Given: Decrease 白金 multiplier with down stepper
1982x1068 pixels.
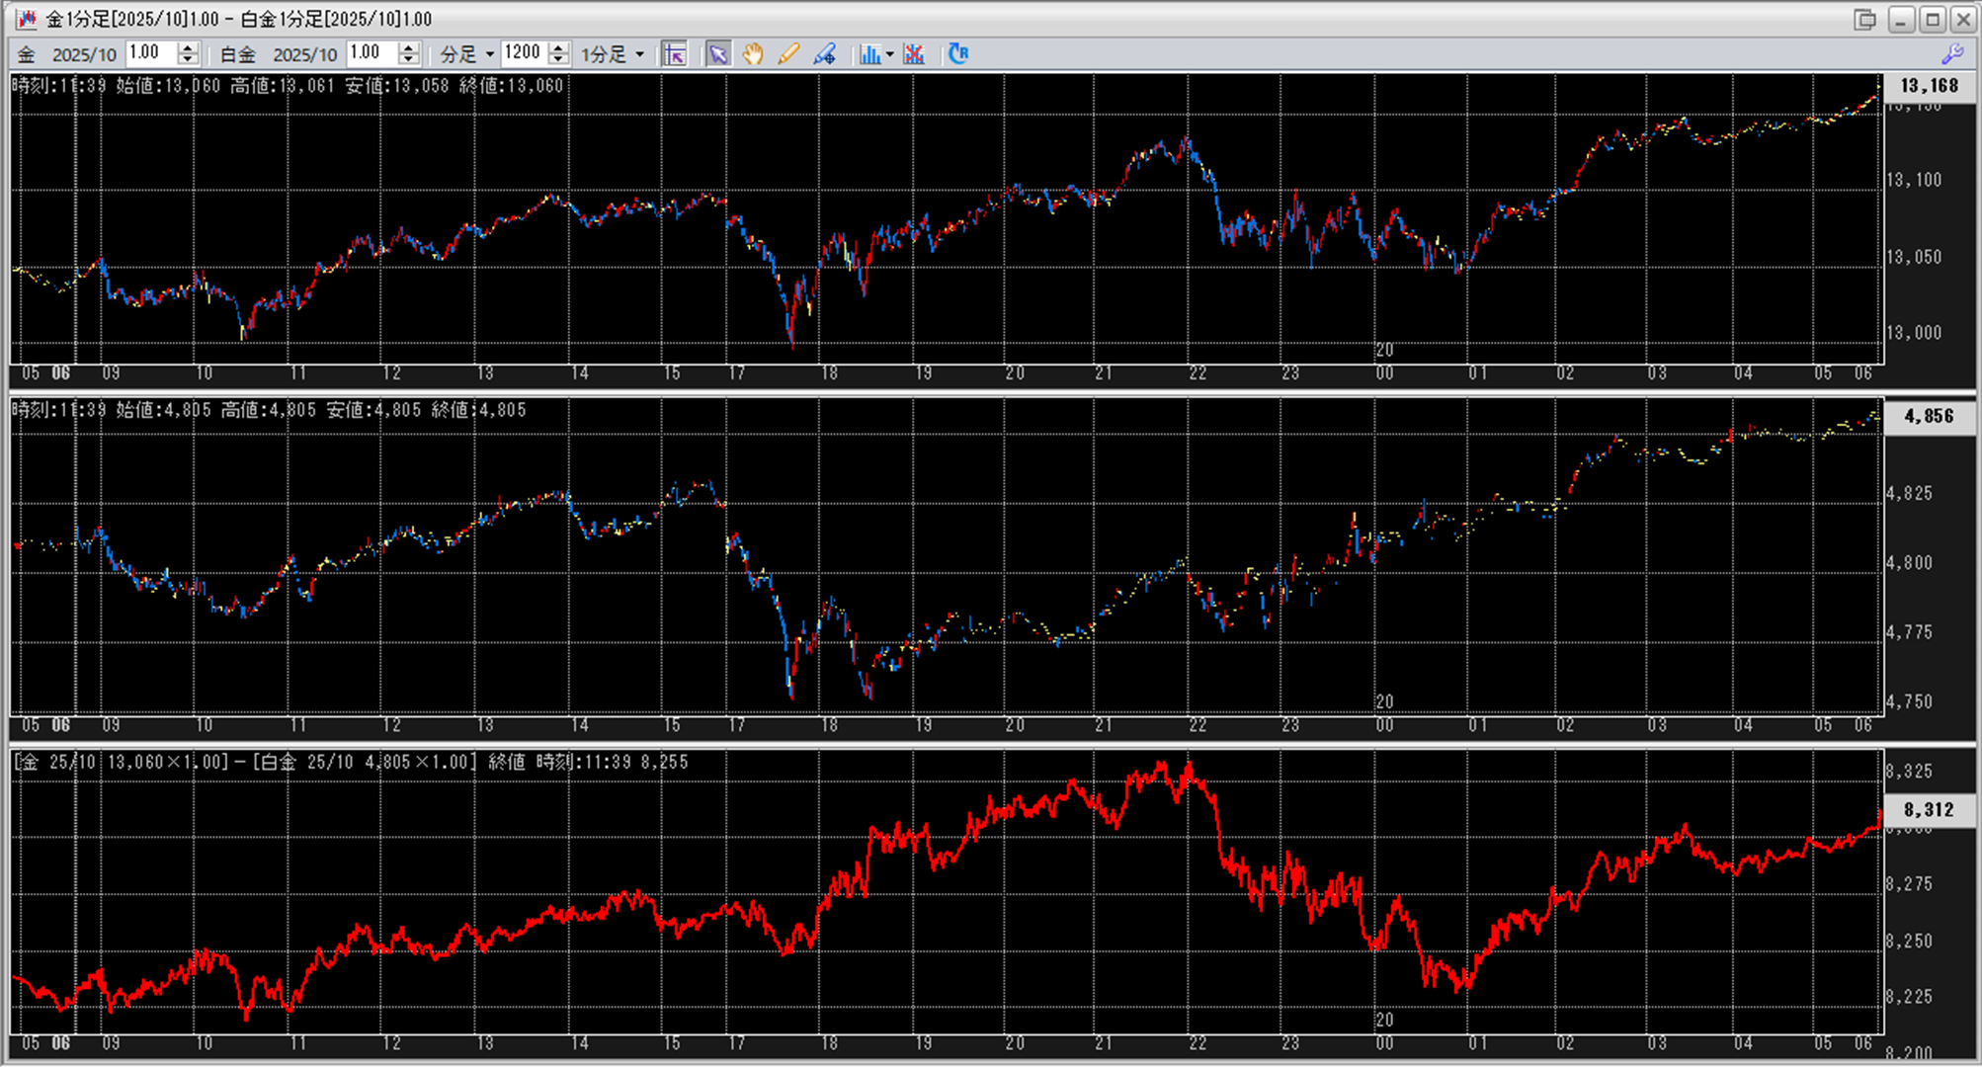Looking at the screenshot, I should pos(408,60).
